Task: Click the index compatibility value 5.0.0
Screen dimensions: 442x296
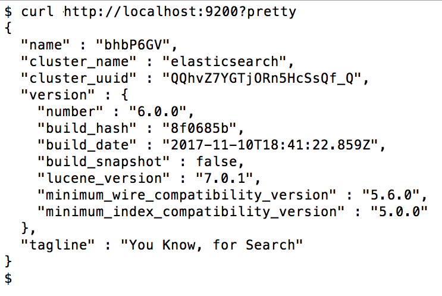Action: click(x=399, y=211)
